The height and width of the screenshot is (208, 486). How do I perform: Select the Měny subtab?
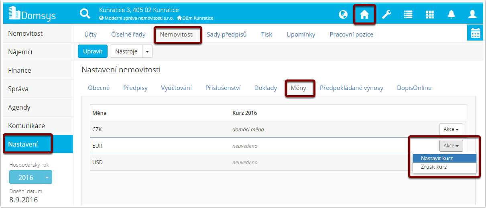(299, 88)
